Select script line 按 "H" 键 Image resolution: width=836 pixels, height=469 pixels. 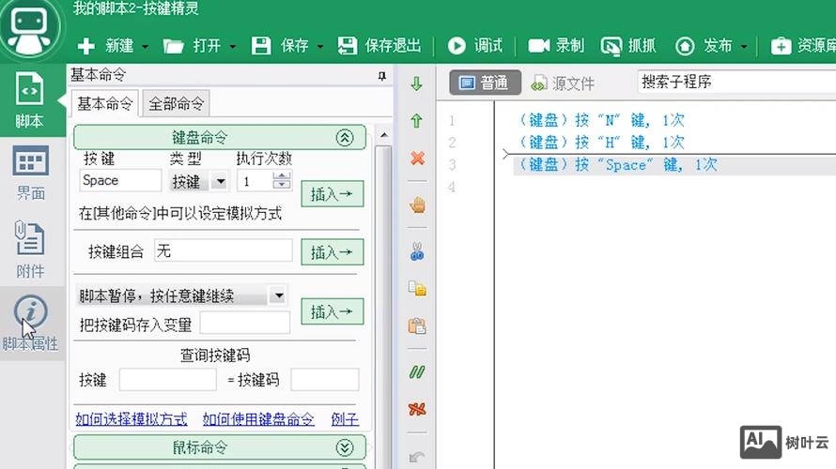(601, 143)
